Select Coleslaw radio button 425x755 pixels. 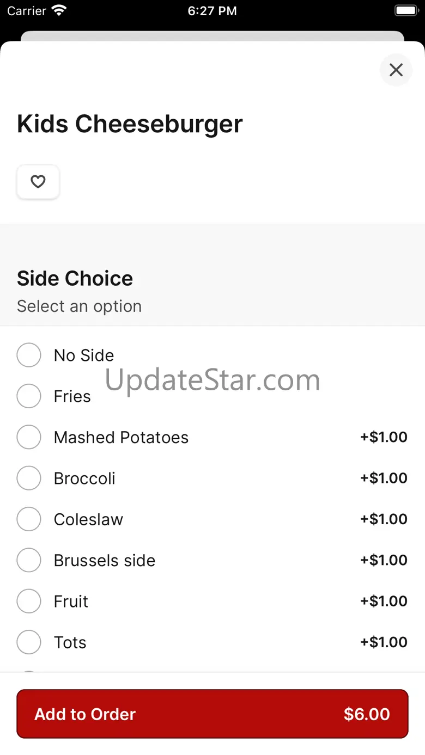tap(29, 519)
